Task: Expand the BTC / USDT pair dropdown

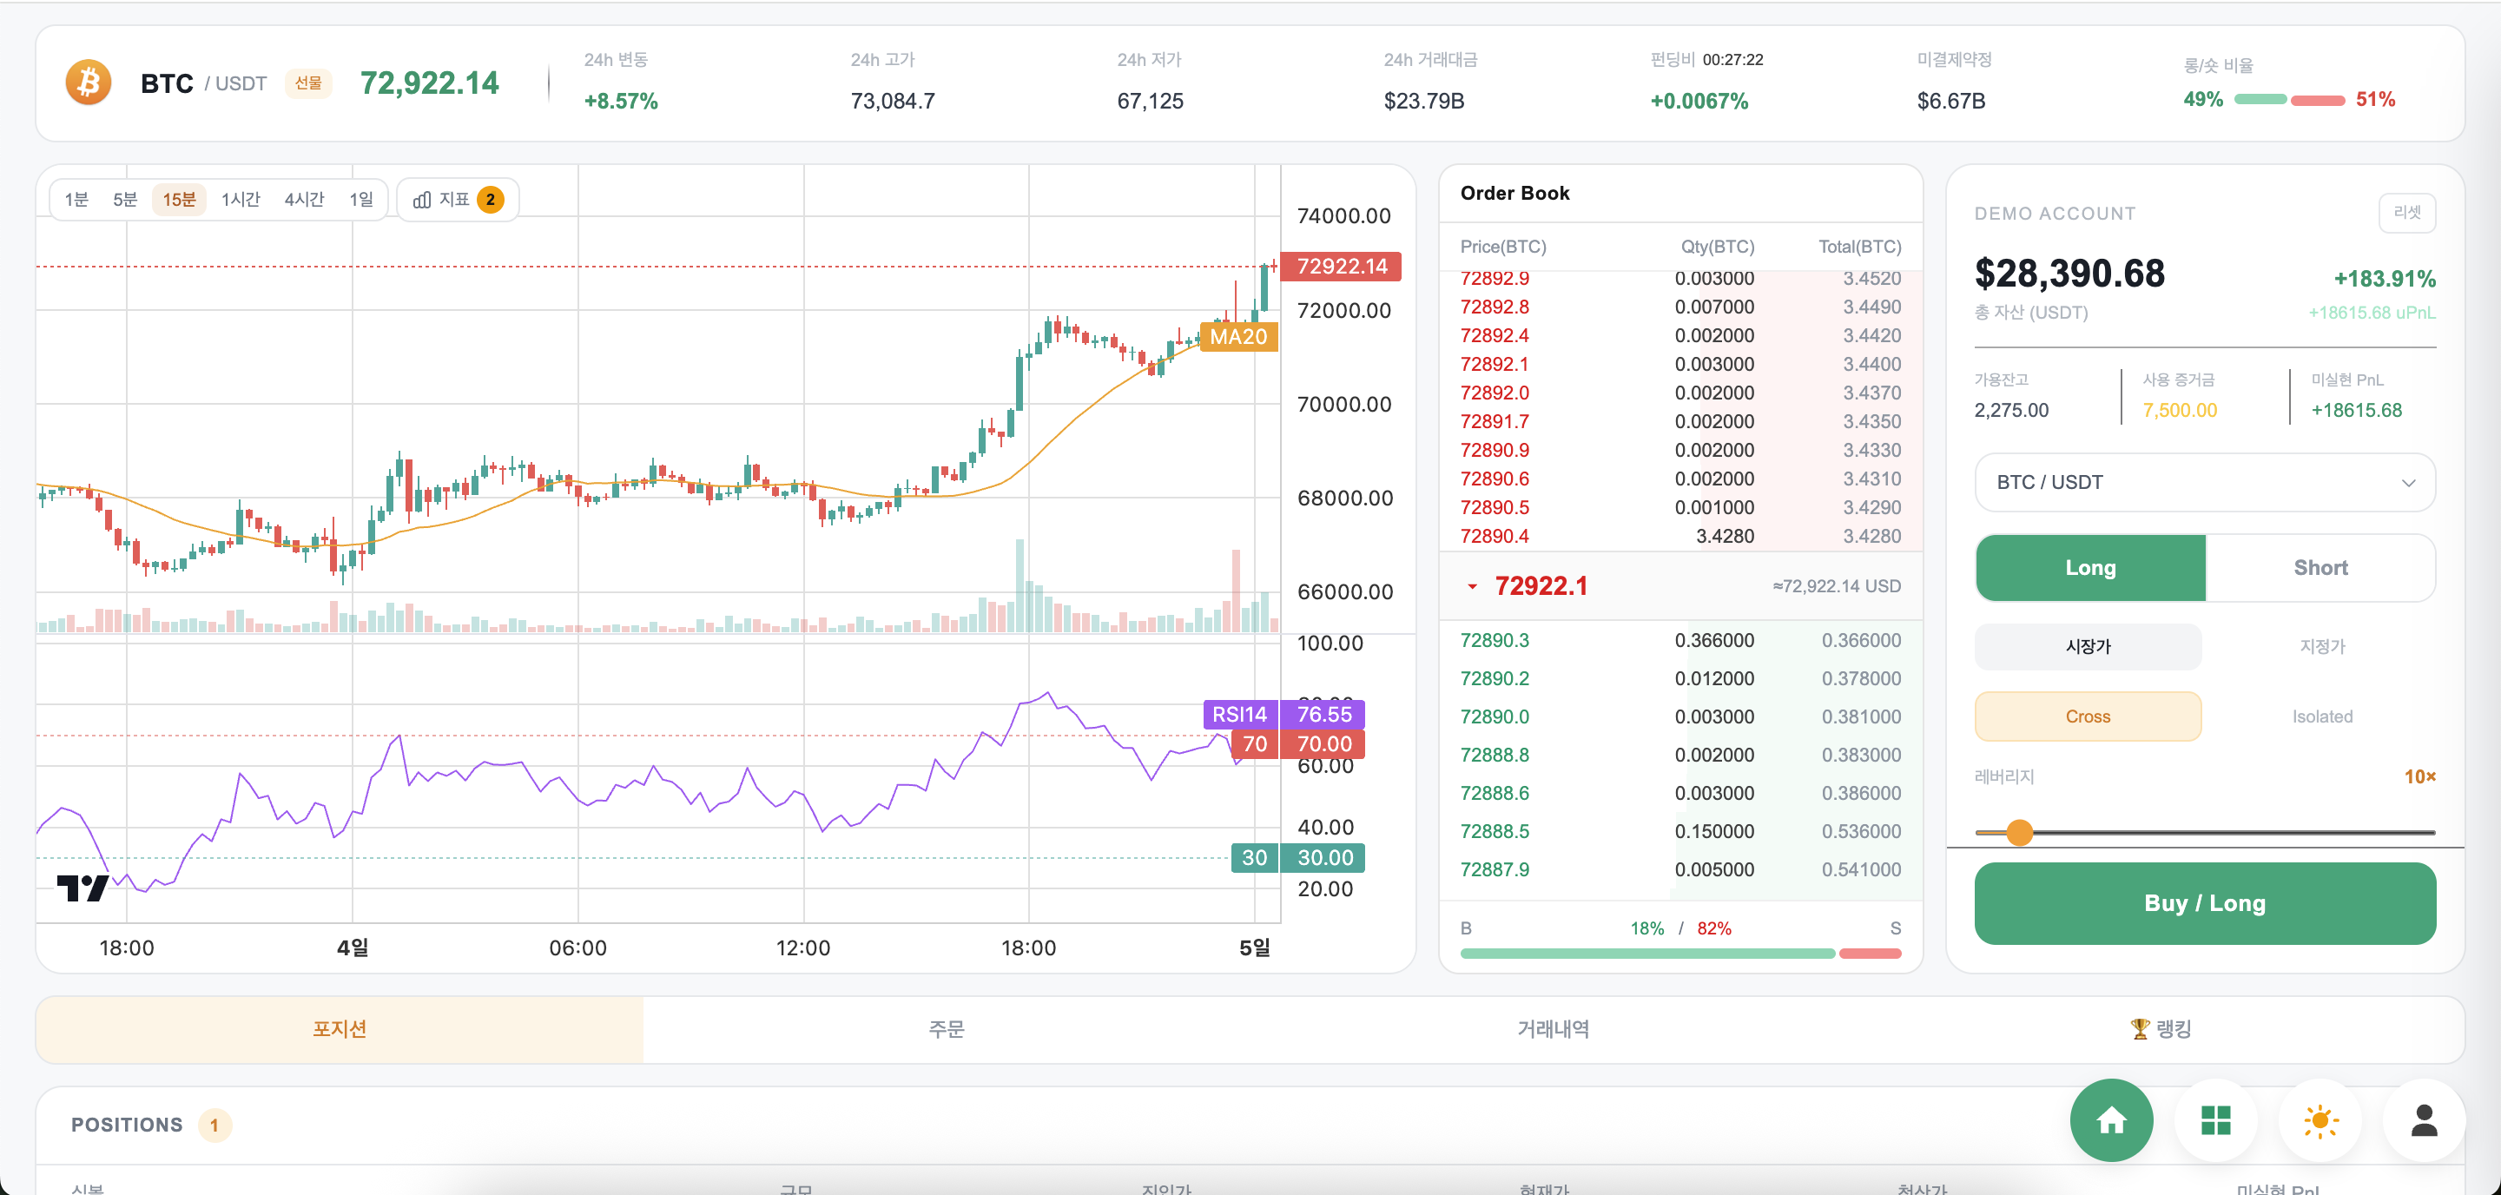Action: click(x=2204, y=483)
